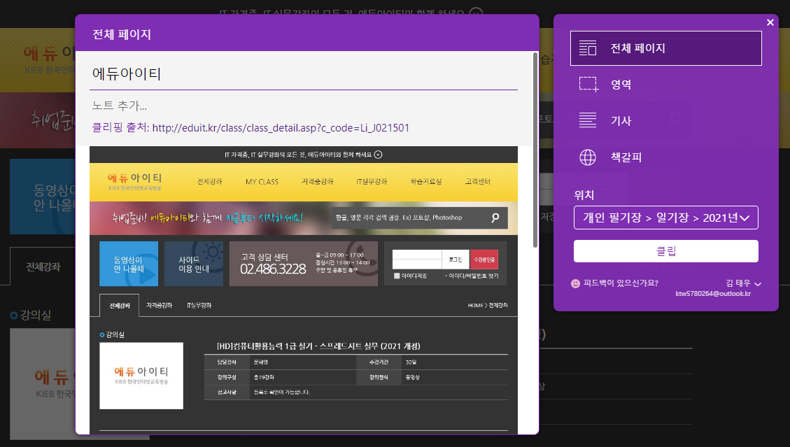
Task: Edit the clip title 에듀아이티
Action: (303, 74)
